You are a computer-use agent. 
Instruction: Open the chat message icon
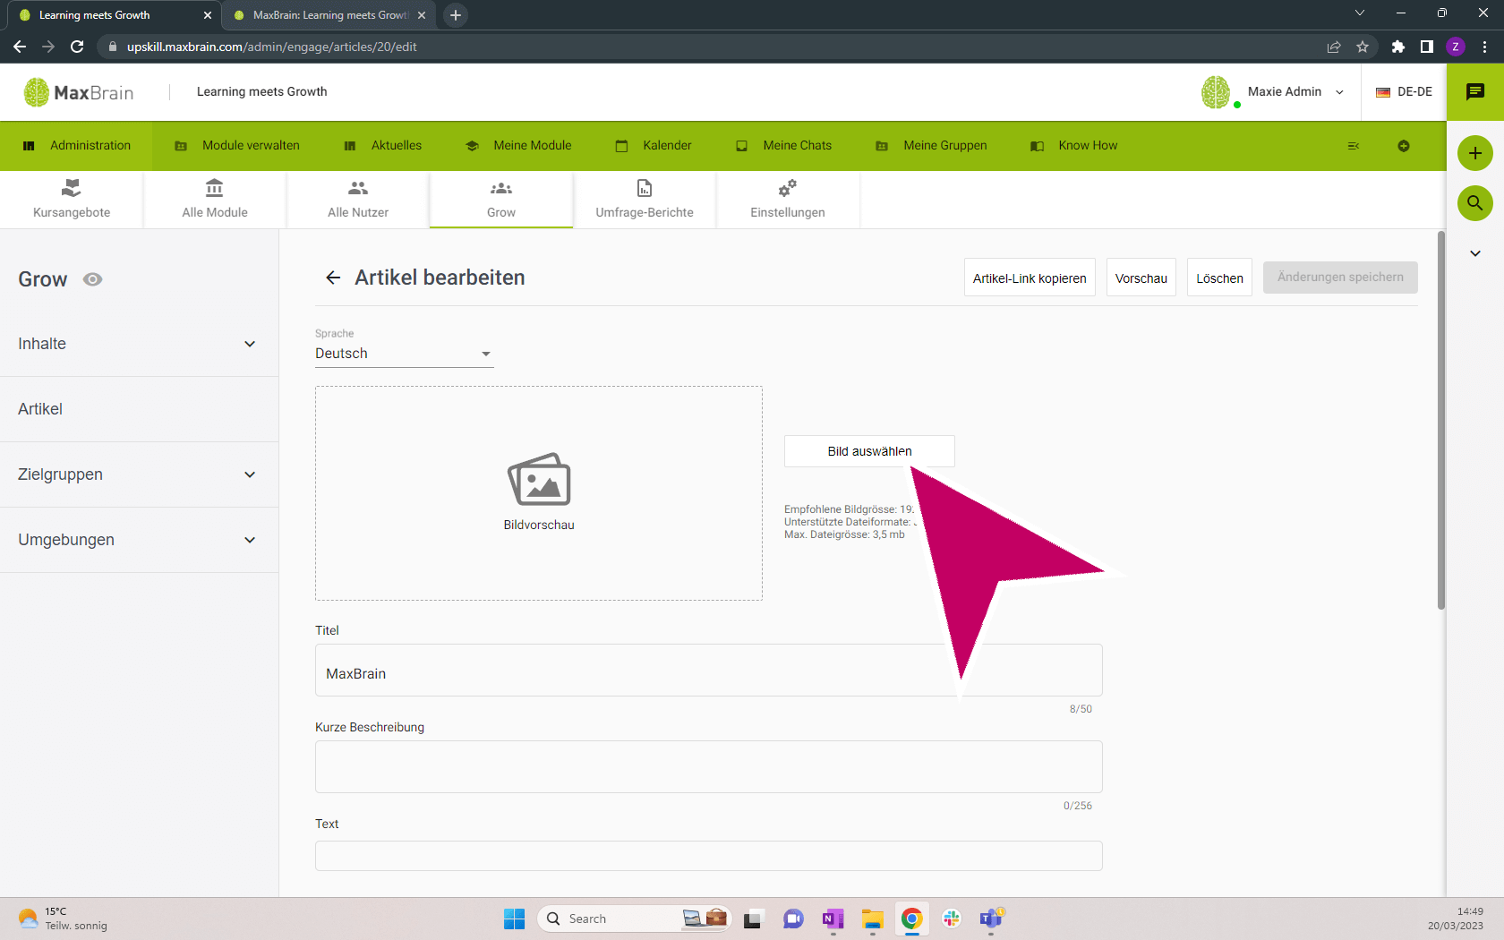[1475, 92]
